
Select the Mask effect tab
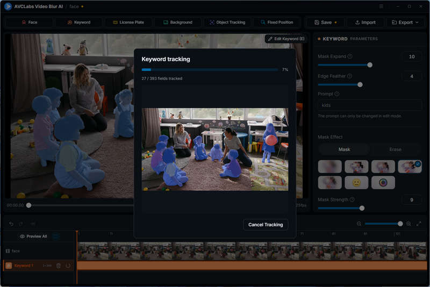pyautogui.click(x=344, y=149)
